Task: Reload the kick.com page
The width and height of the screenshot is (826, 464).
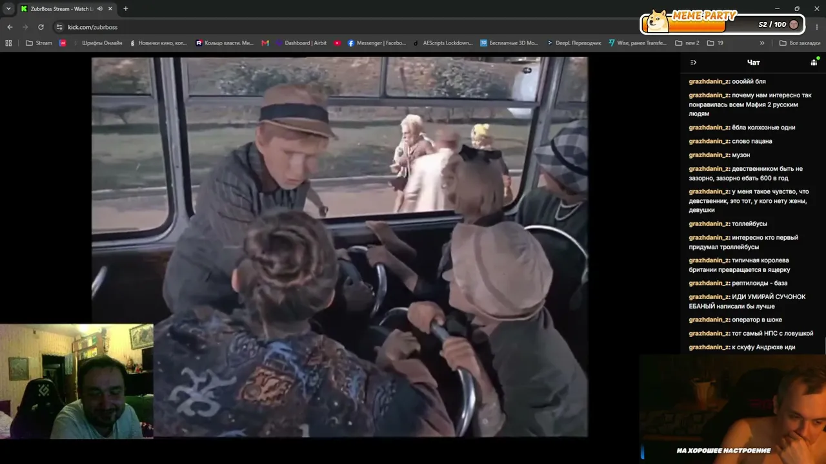Action: click(x=41, y=27)
